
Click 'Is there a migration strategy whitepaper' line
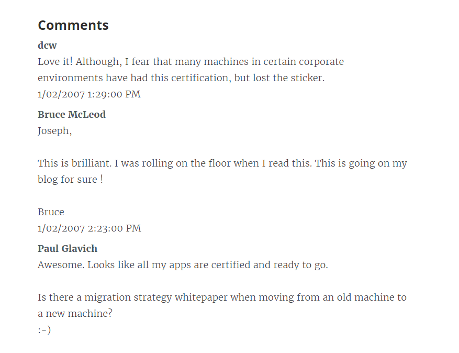pos(222,297)
